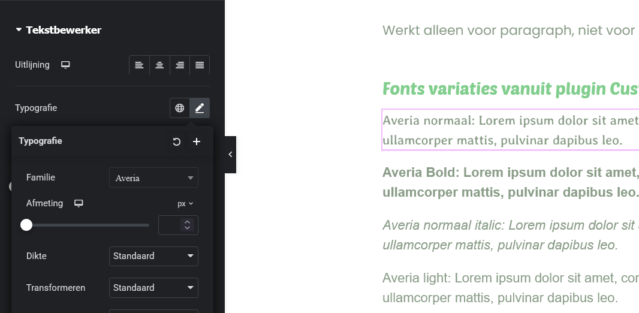Increase font size with the stepper up arrow
Image resolution: width=639 pixels, height=313 pixels.
(188, 222)
